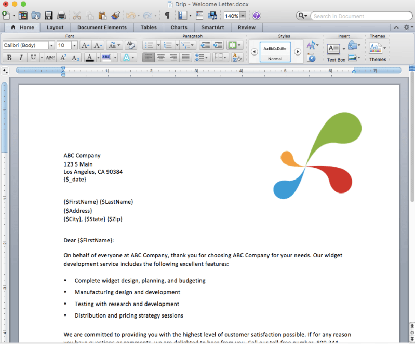Switch to the Layout tab
Viewport: 415px width, 344px height.
pos(55,27)
